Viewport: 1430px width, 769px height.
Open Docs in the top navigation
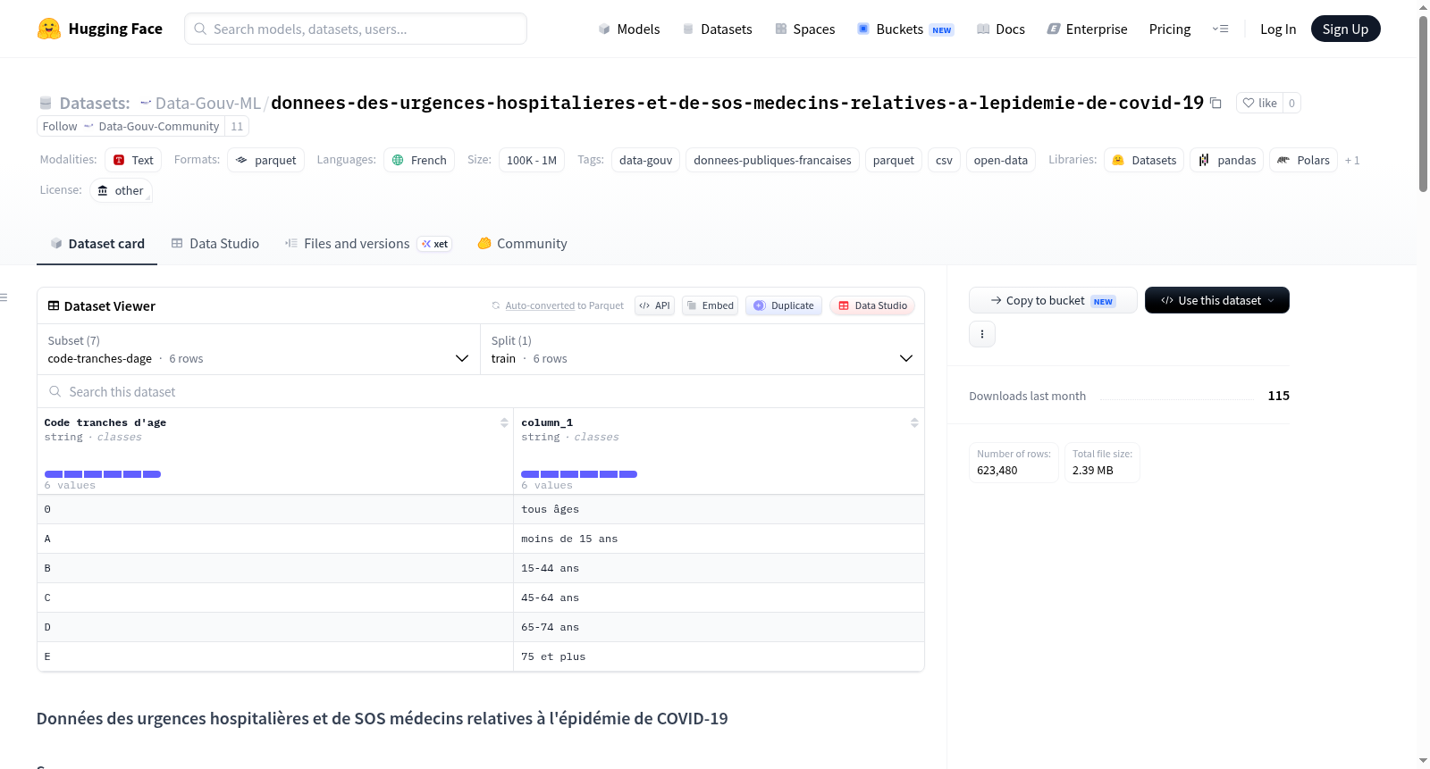coord(1001,29)
